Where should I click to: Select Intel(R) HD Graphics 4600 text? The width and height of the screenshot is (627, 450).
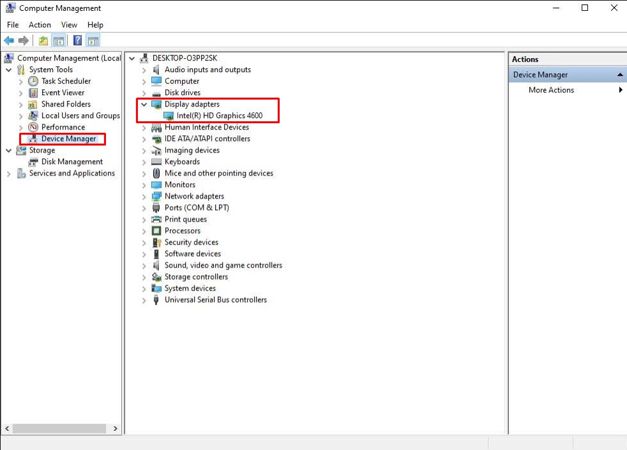point(220,116)
